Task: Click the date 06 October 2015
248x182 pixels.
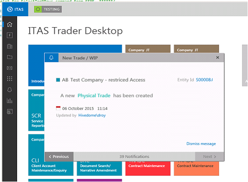Action: coord(78,108)
